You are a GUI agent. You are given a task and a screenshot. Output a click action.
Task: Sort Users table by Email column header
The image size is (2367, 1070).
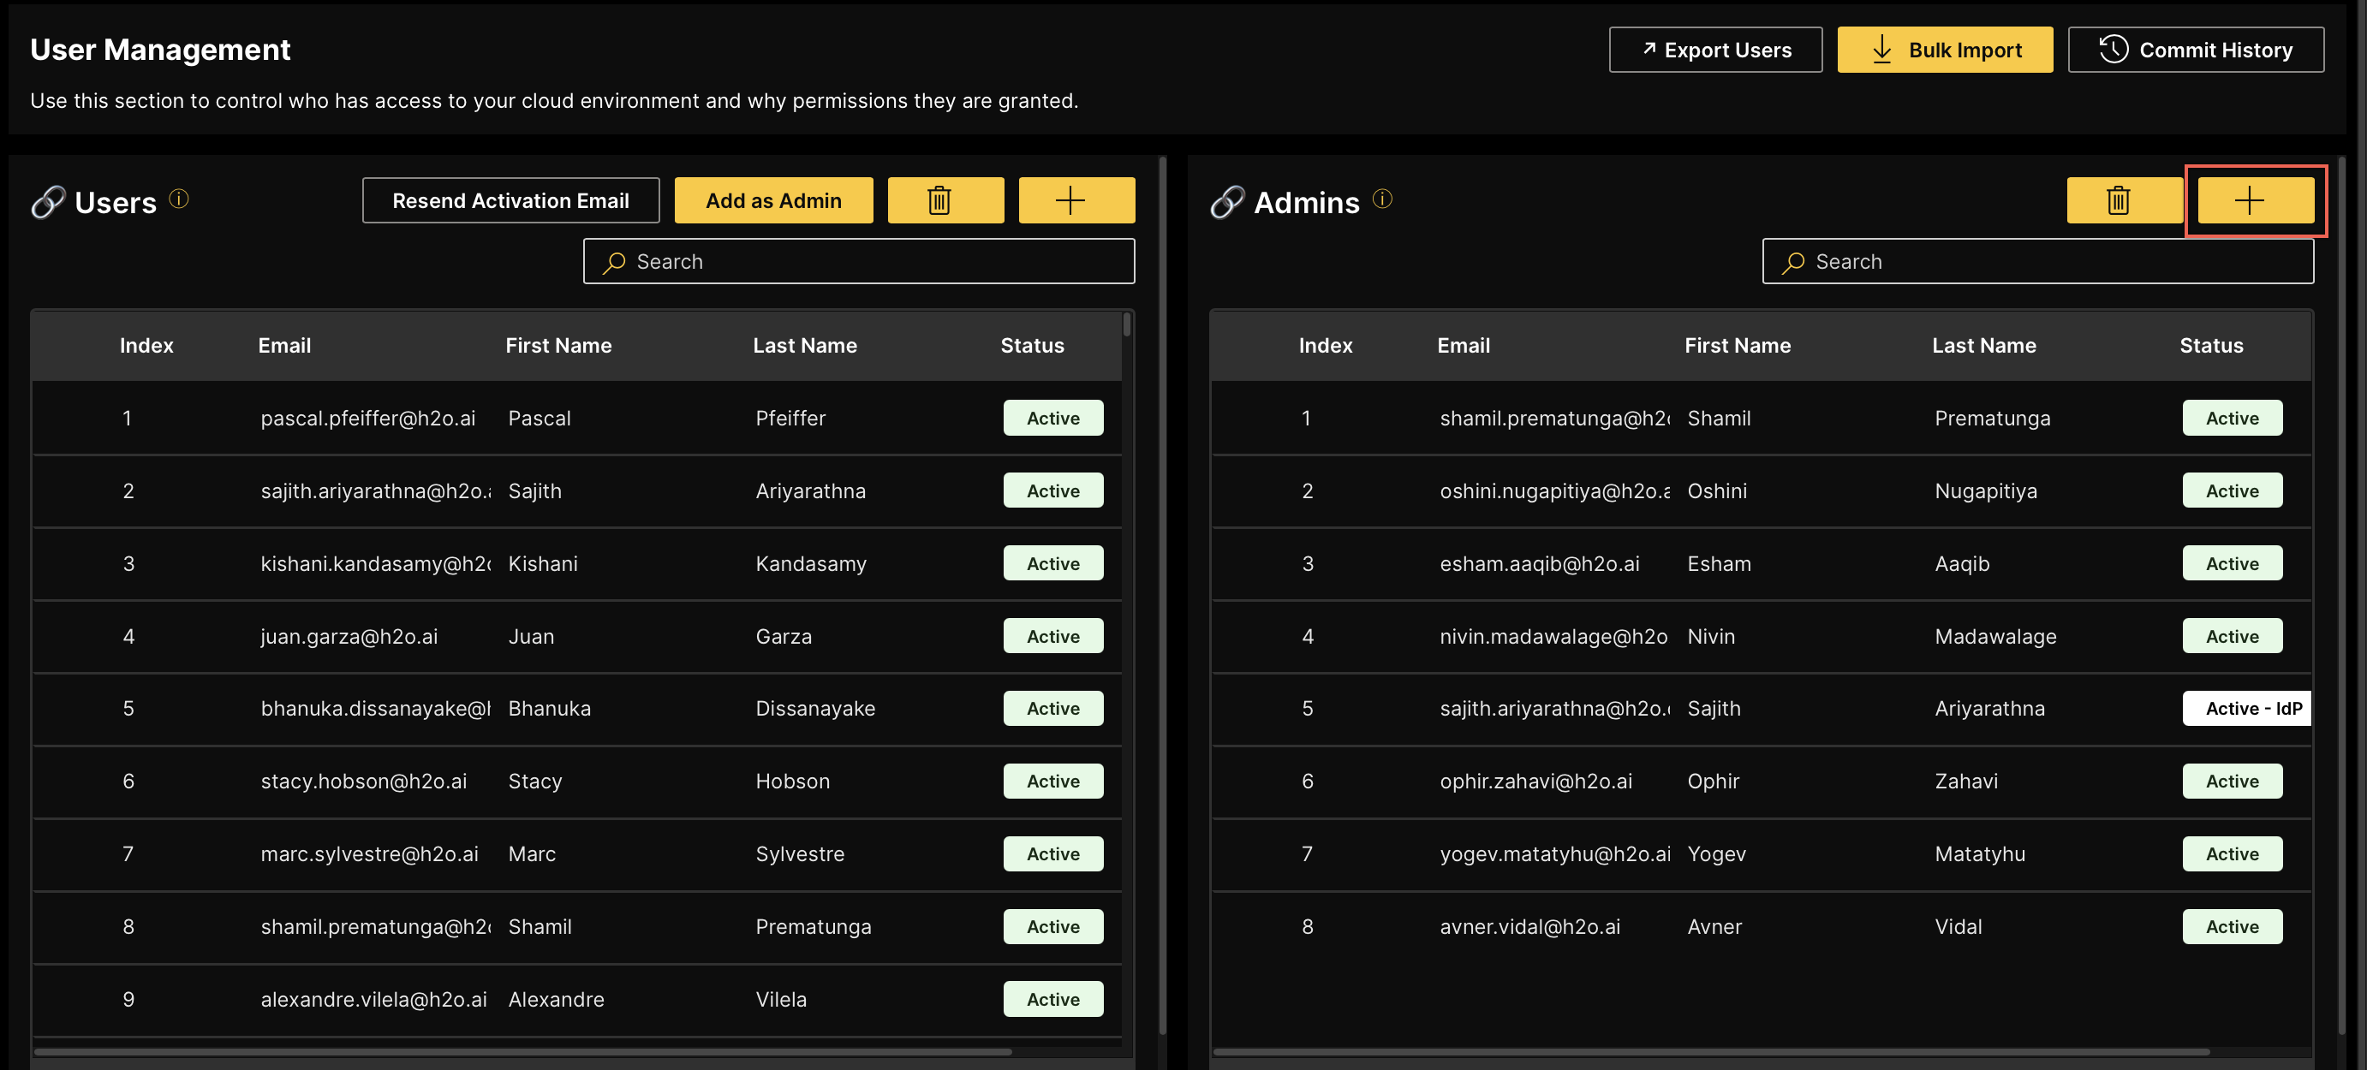(284, 345)
